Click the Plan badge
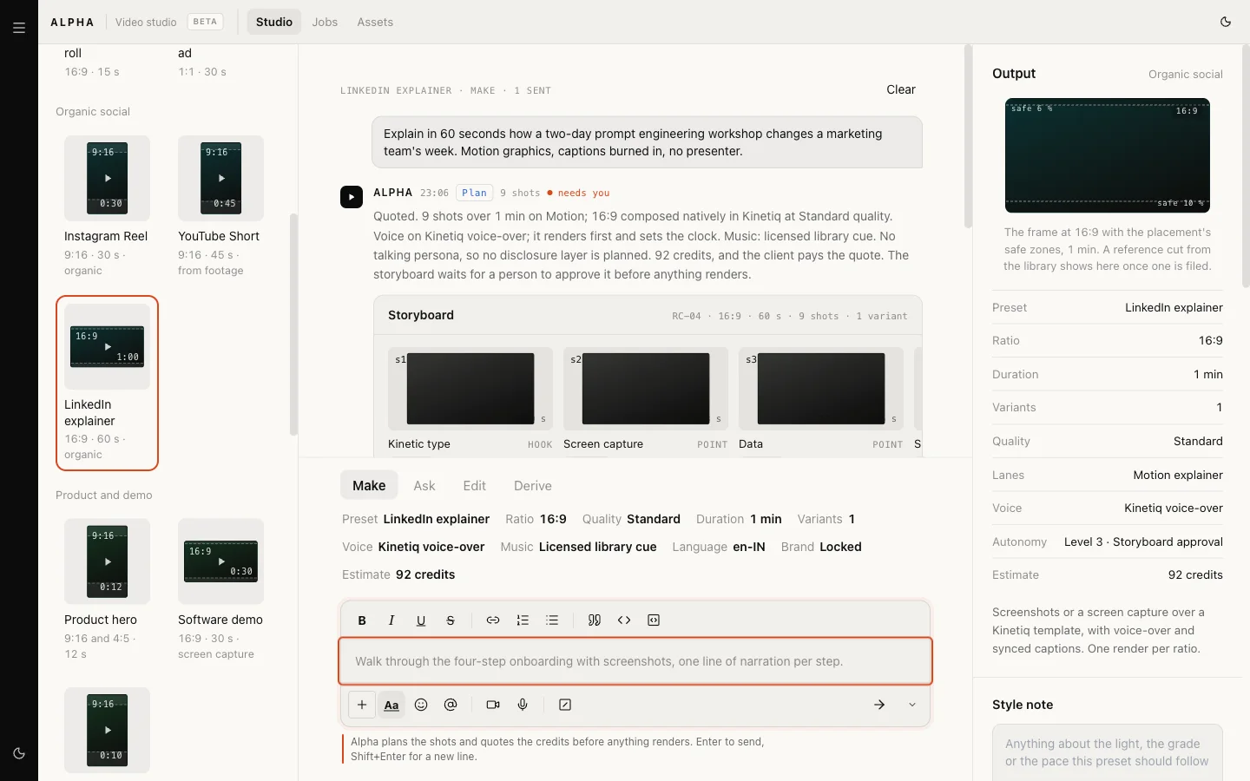 click(474, 193)
